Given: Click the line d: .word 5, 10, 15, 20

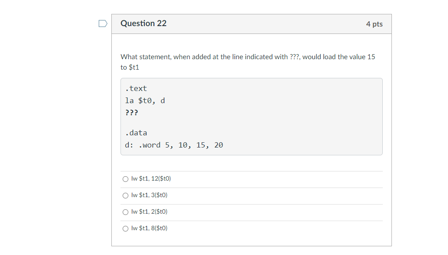Looking at the screenshot, I should 174,145.
